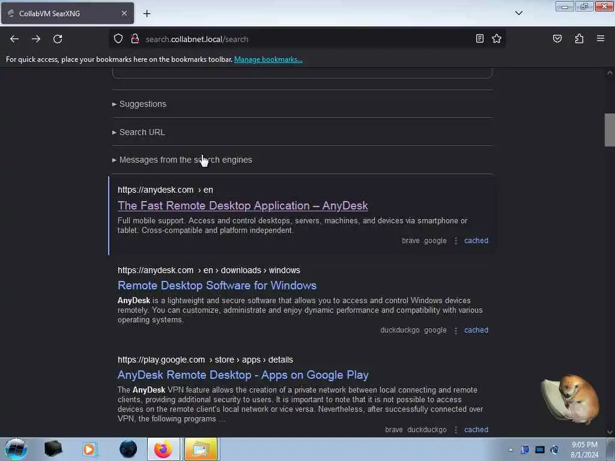Image resolution: width=615 pixels, height=461 pixels.
Task: Toggle reader view icon in address bar
Action: pos(479,38)
